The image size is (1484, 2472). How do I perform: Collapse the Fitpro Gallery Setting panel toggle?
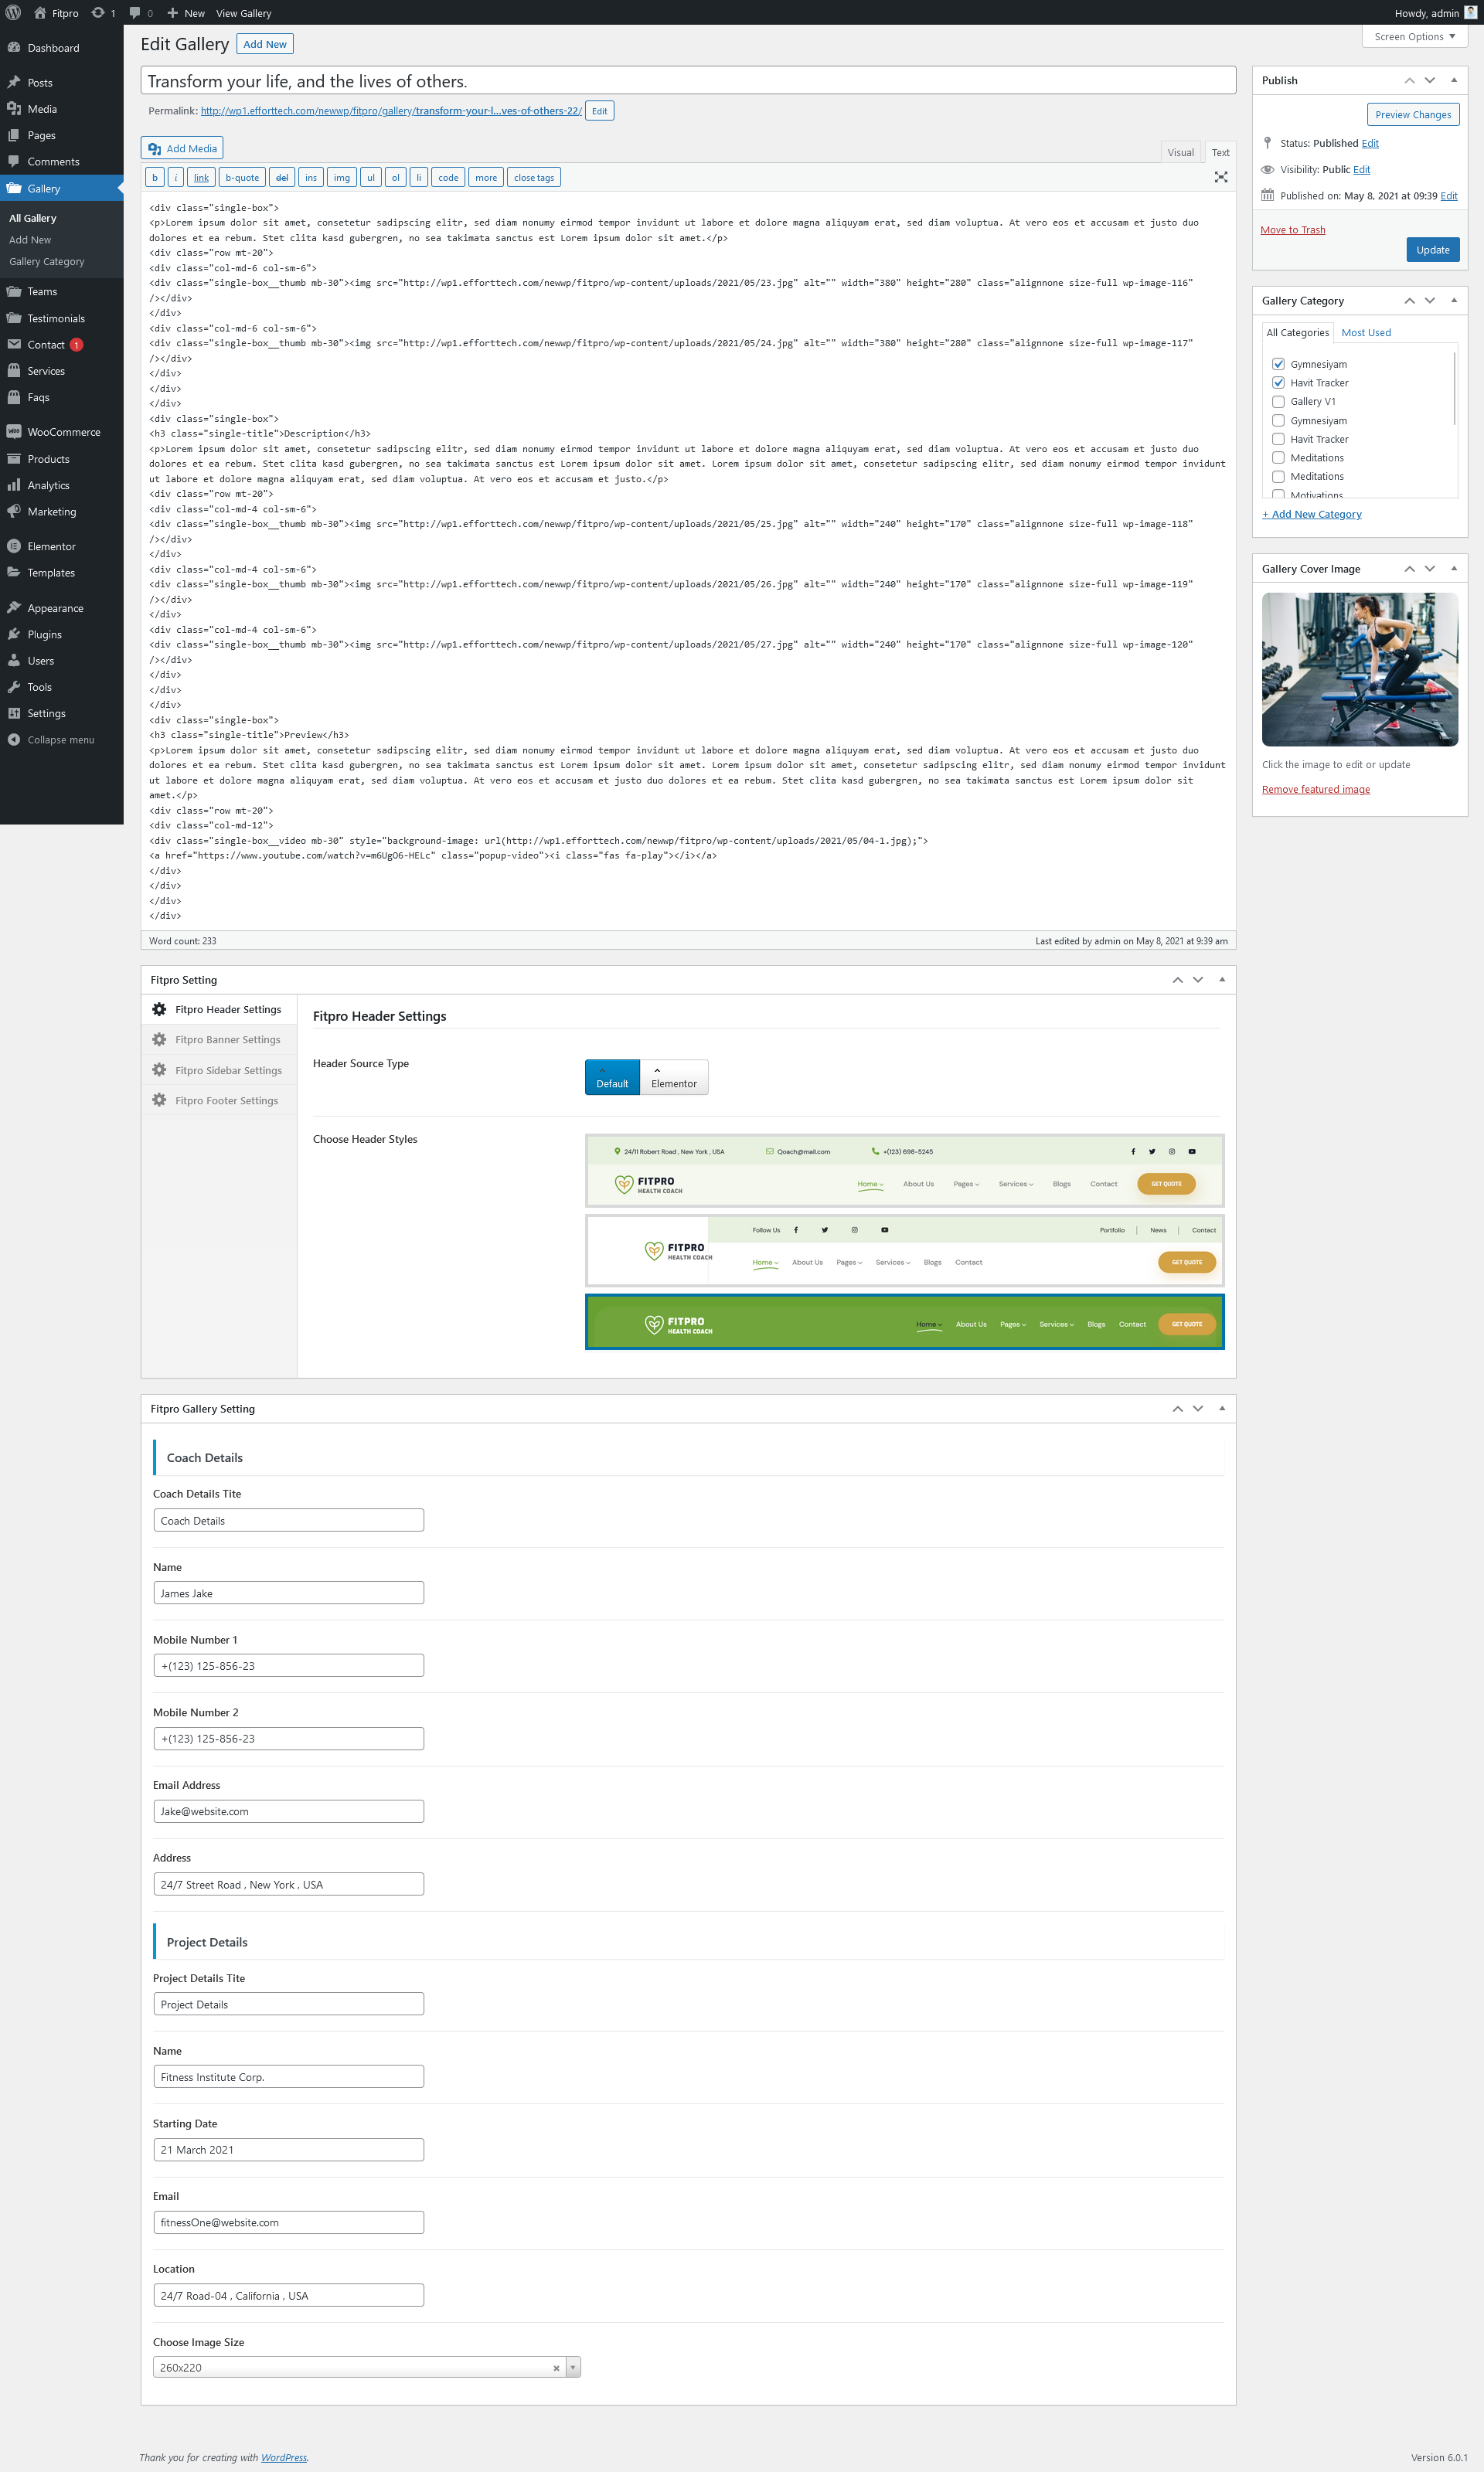pyautogui.click(x=1221, y=1409)
